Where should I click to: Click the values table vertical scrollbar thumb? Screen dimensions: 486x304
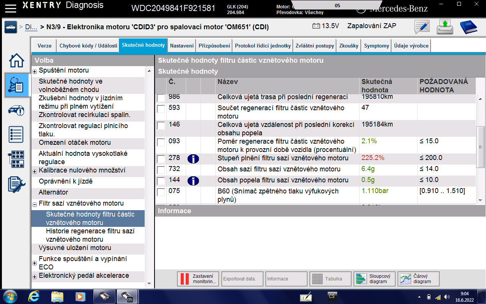(x=480, y=147)
